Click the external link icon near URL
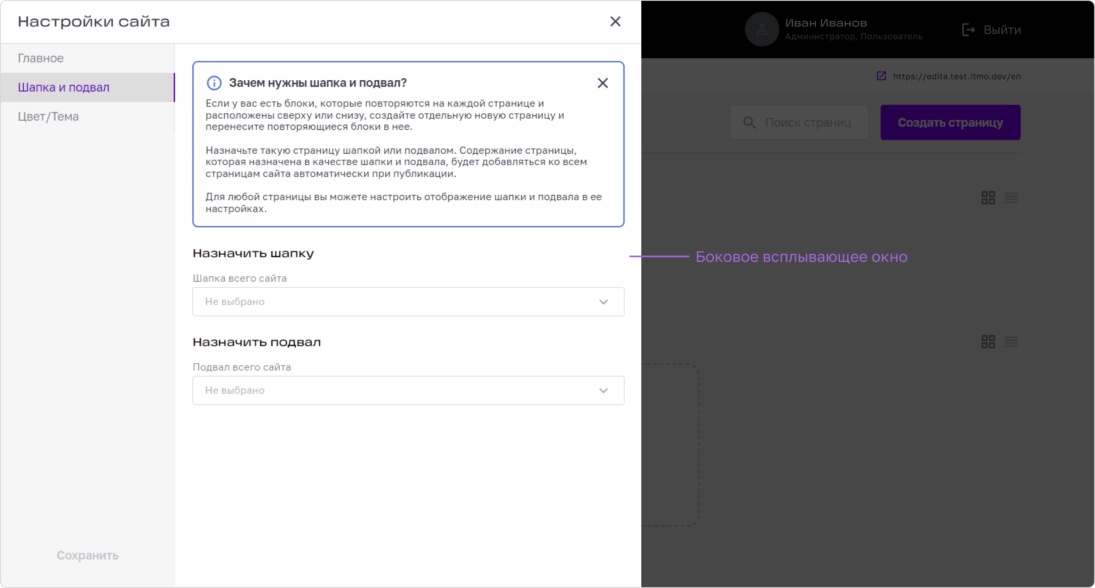The image size is (1095, 588). click(882, 76)
